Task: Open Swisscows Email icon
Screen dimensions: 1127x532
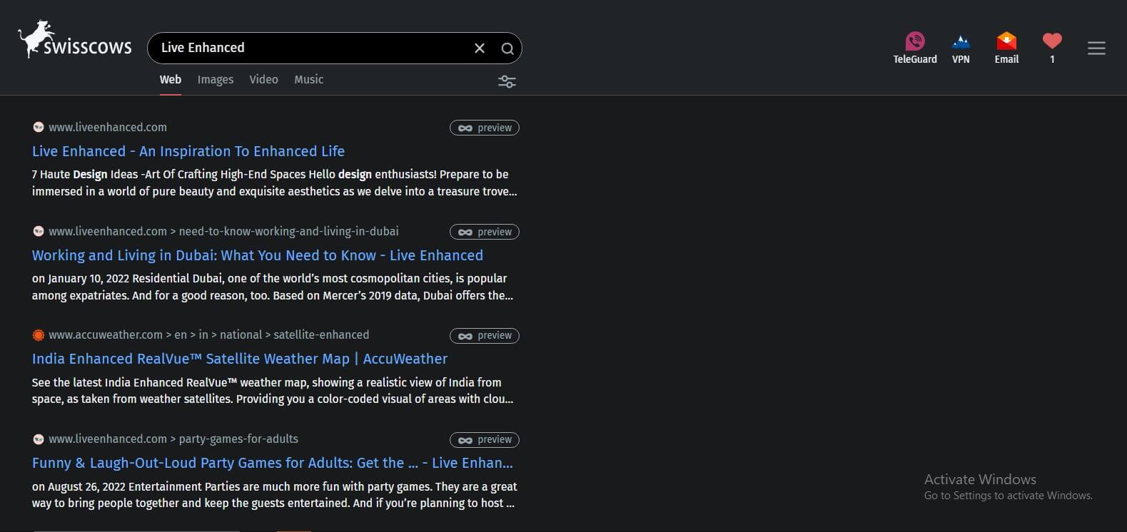Action: tap(1006, 48)
